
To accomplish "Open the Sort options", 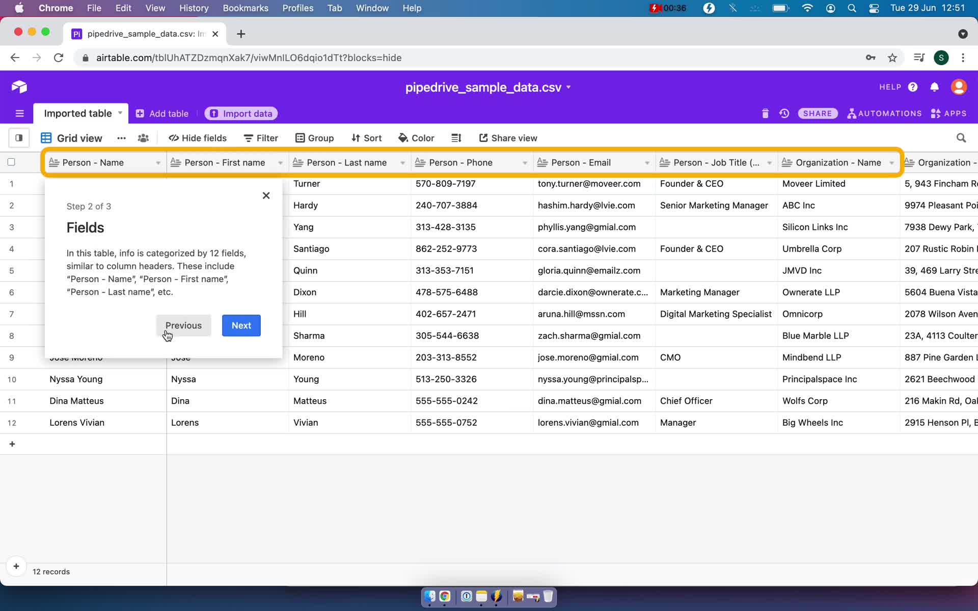I will 366,138.
